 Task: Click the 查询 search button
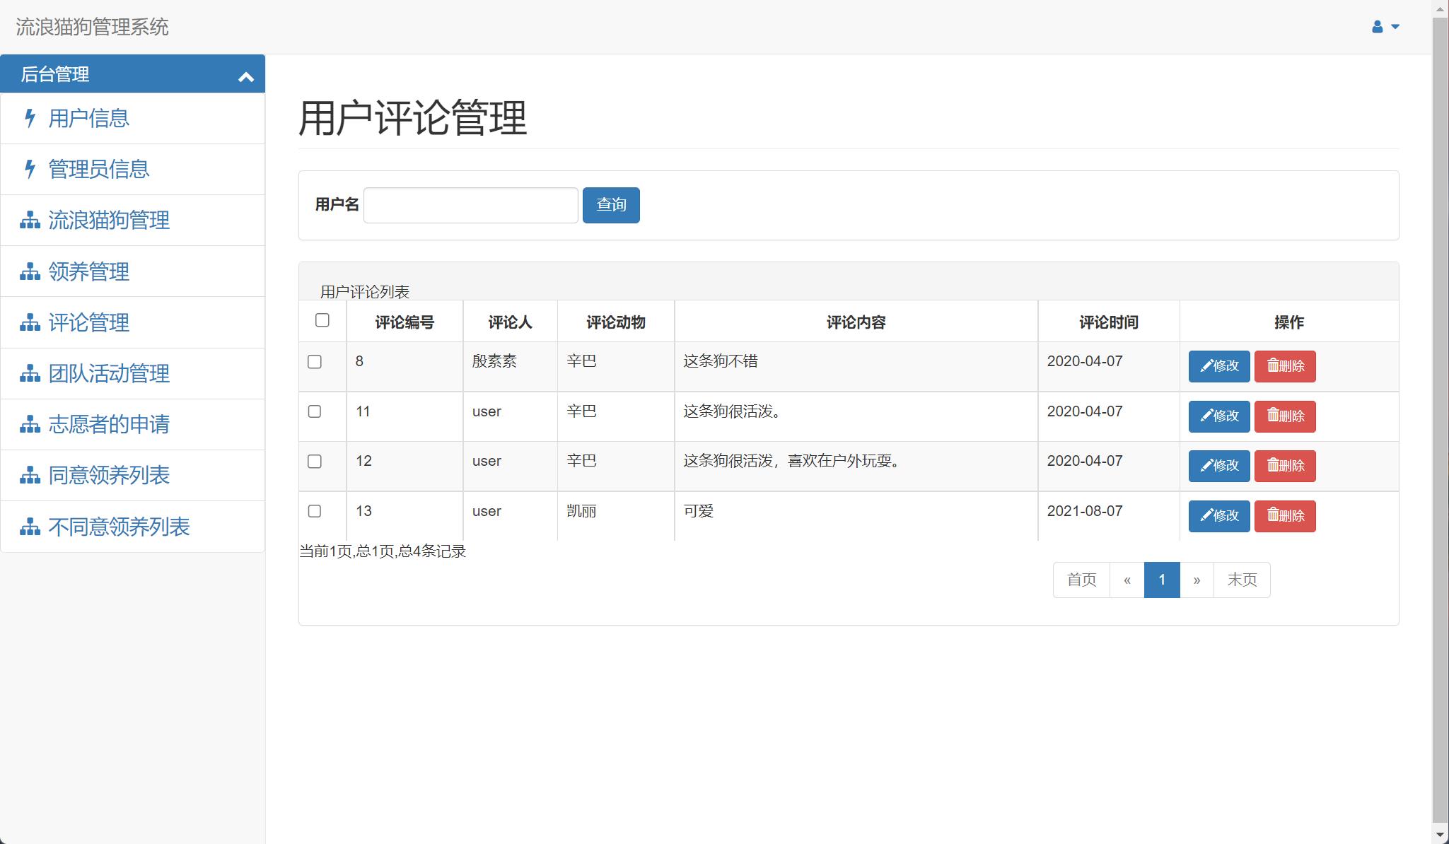pos(611,205)
